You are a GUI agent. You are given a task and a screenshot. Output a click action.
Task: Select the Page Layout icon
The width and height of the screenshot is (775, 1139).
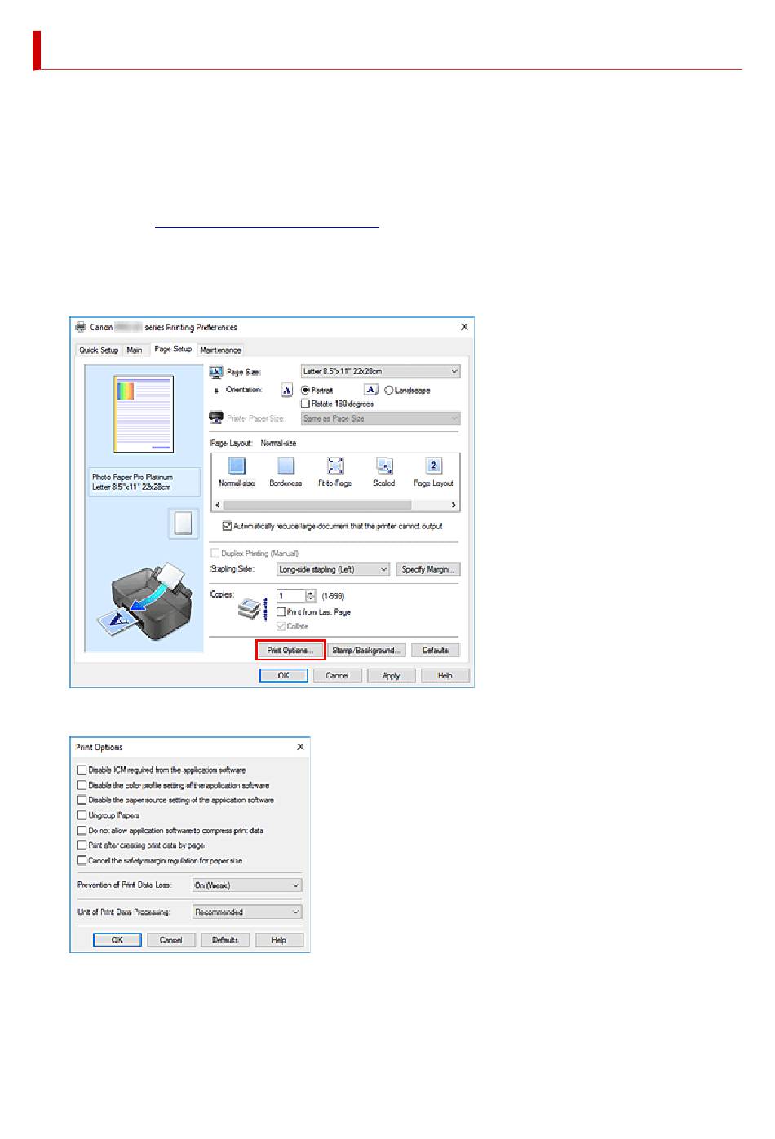433,466
